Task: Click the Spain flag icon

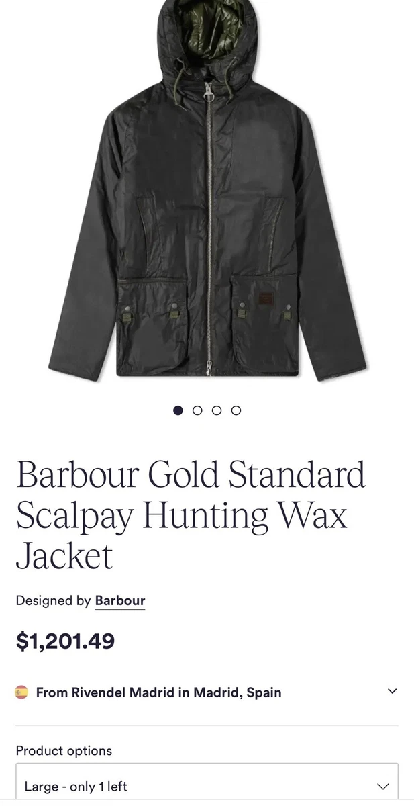Action: pyautogui.click(x=21, y=692)
